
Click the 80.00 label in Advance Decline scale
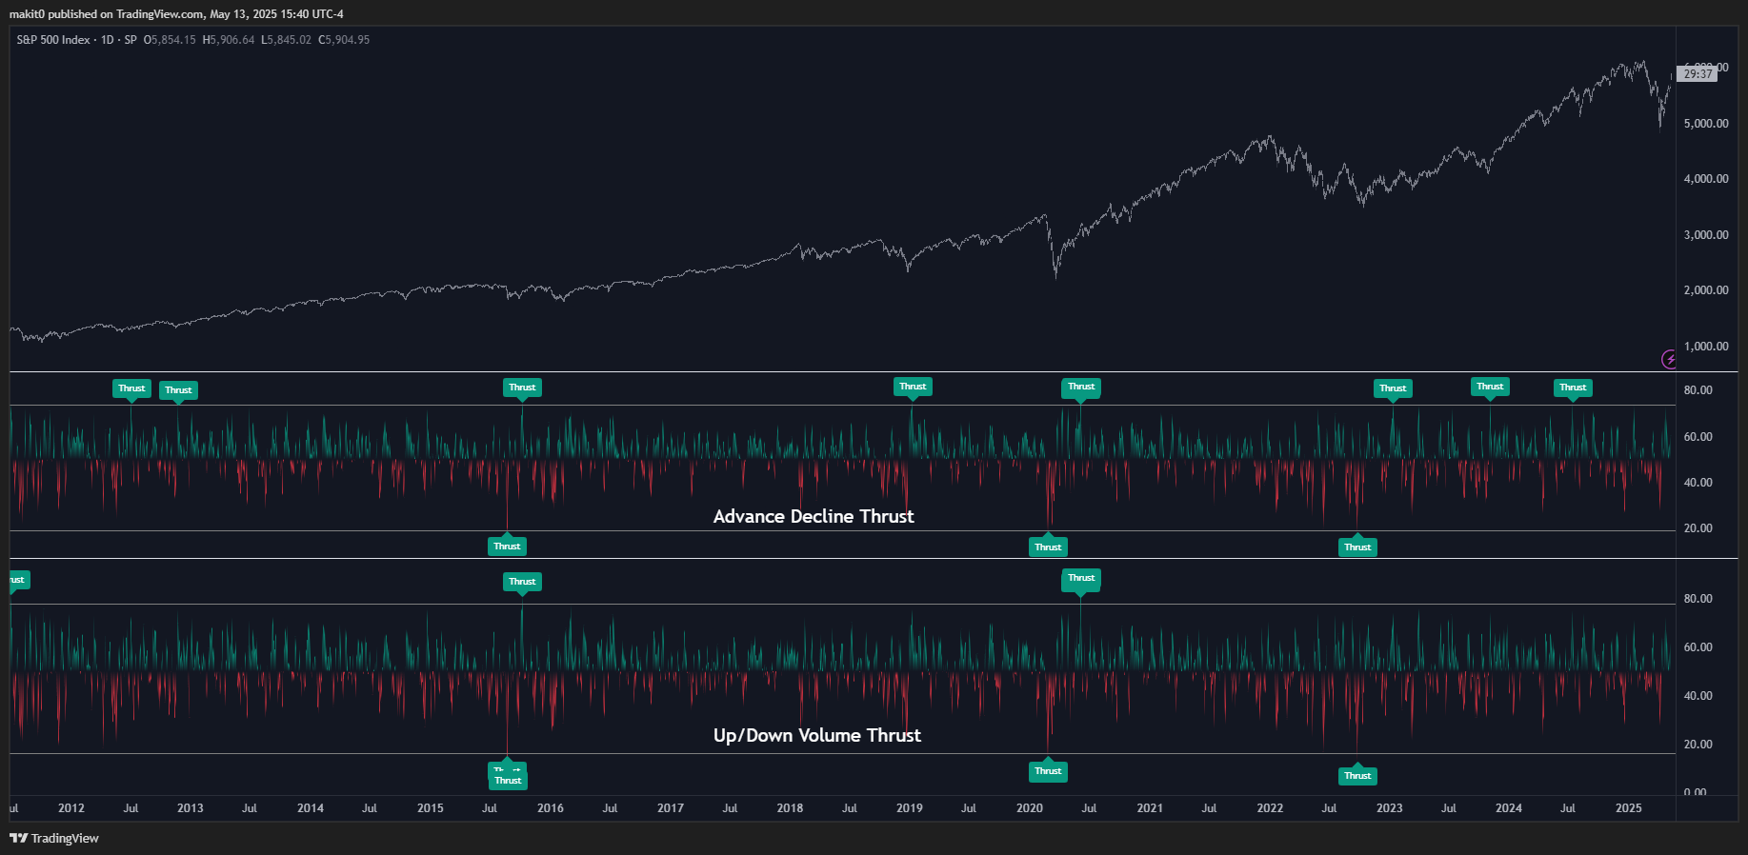(1698, 390)
